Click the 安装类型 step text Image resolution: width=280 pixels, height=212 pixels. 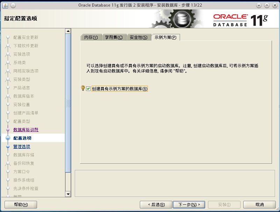pos(22,79)
